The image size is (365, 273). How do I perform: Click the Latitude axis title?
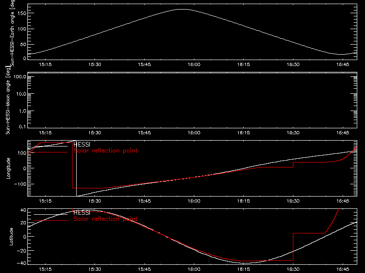[x=11, y=237]
